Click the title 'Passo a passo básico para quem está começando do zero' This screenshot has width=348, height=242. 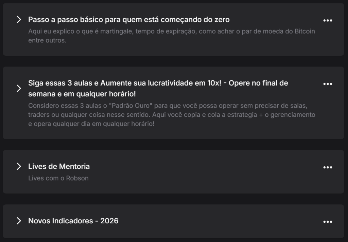coord(129,20)
